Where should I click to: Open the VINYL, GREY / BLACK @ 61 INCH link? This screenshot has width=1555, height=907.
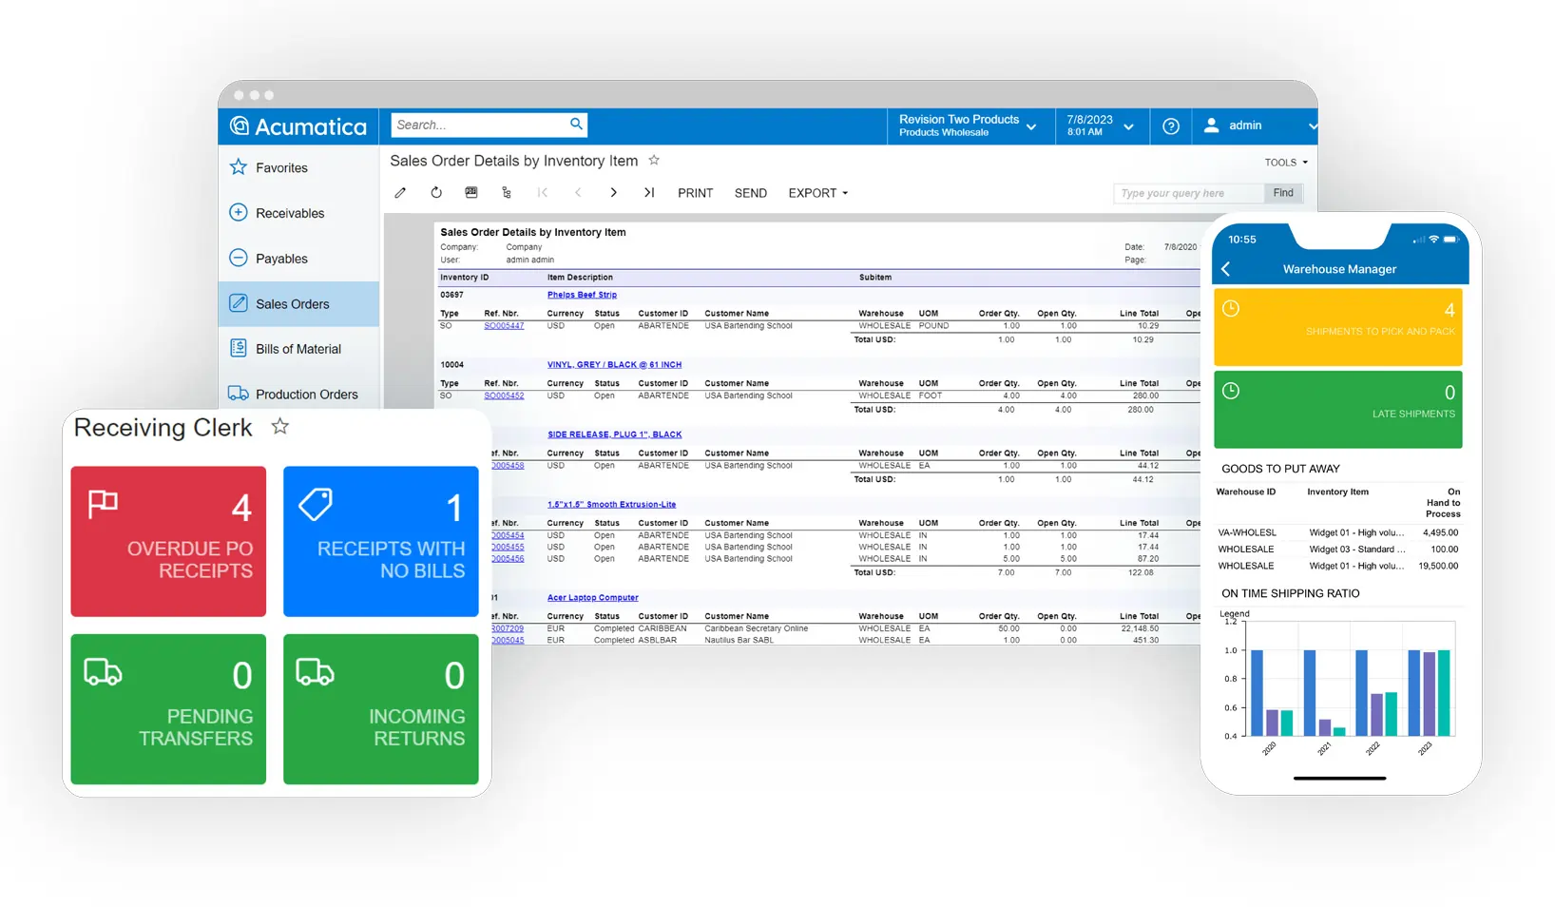coord(614,364)
